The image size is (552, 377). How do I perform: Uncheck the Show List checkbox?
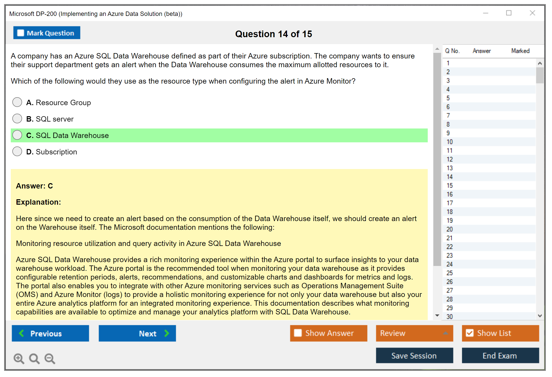470,333
